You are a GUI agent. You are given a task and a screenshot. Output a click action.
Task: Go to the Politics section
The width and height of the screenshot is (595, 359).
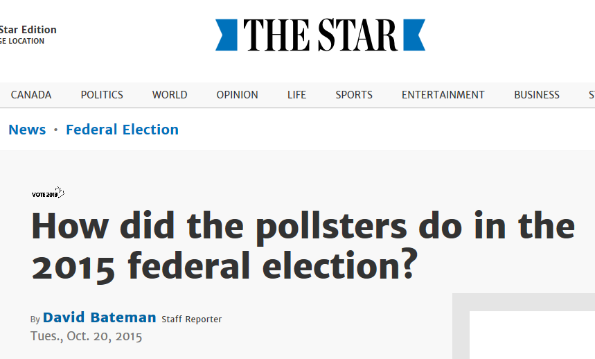click(x=102, y=95)
